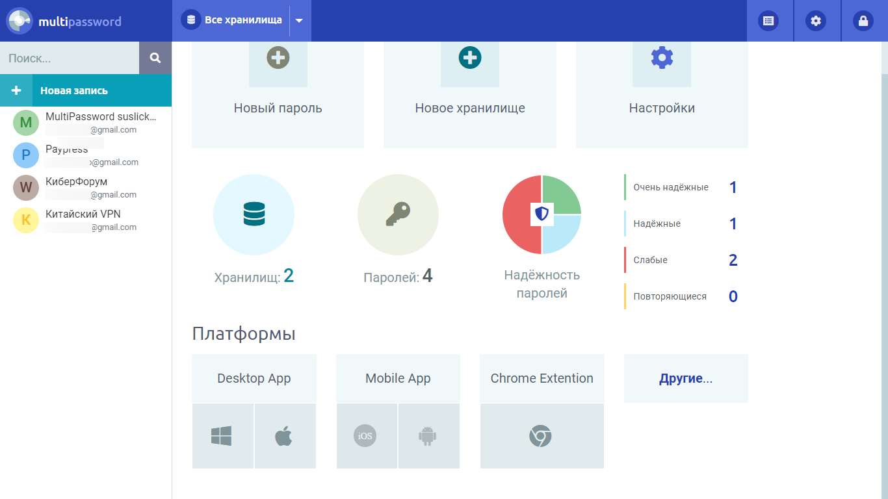Screen dimensions: 888x499
Task: Open settings via header gear icon
Action: 816,21
